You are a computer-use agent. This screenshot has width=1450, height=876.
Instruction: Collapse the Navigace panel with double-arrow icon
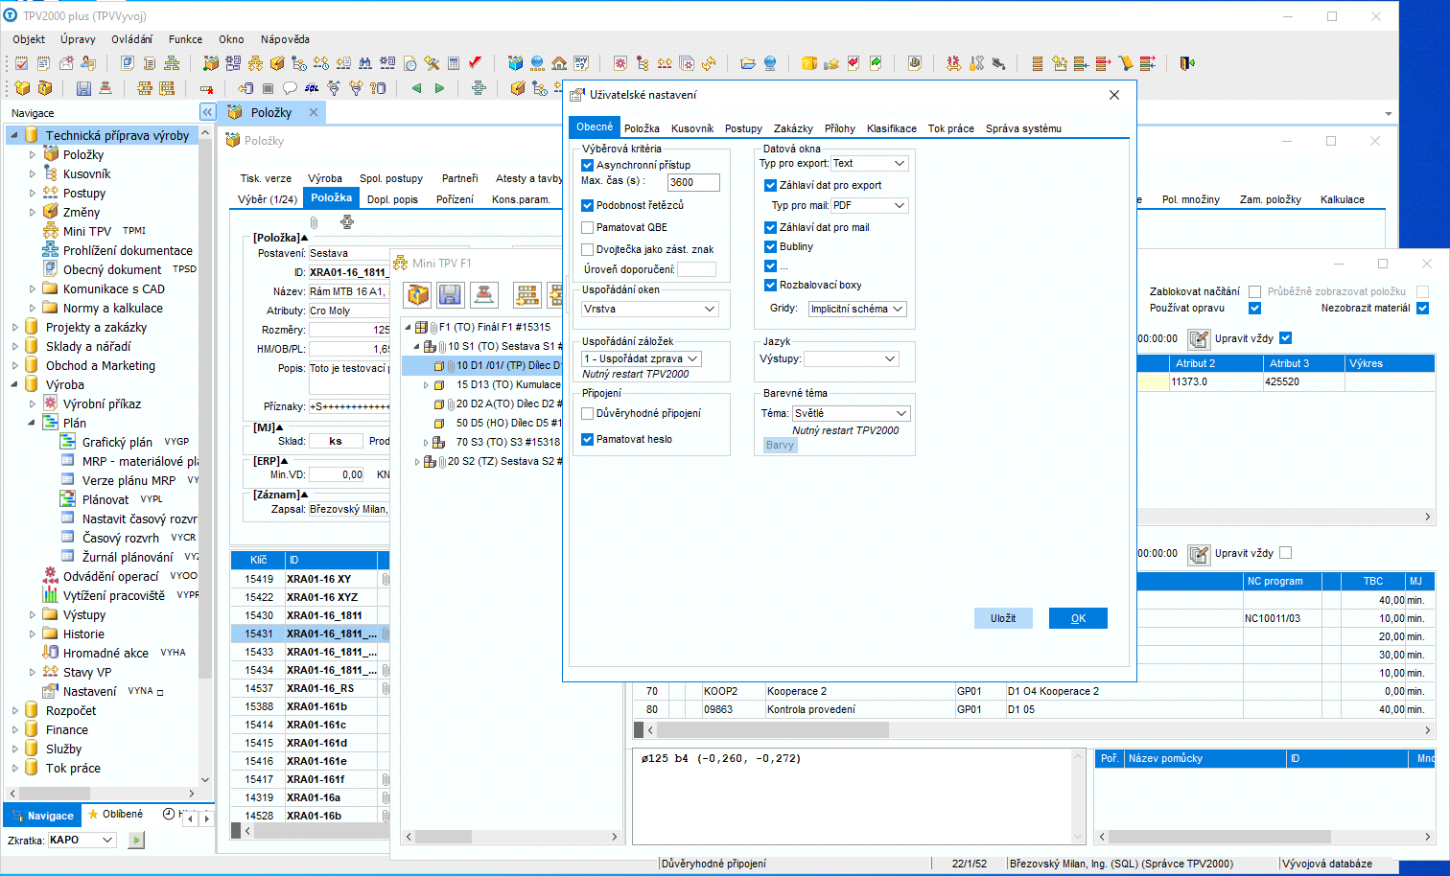pyautogui.click(x=207, y=112)
